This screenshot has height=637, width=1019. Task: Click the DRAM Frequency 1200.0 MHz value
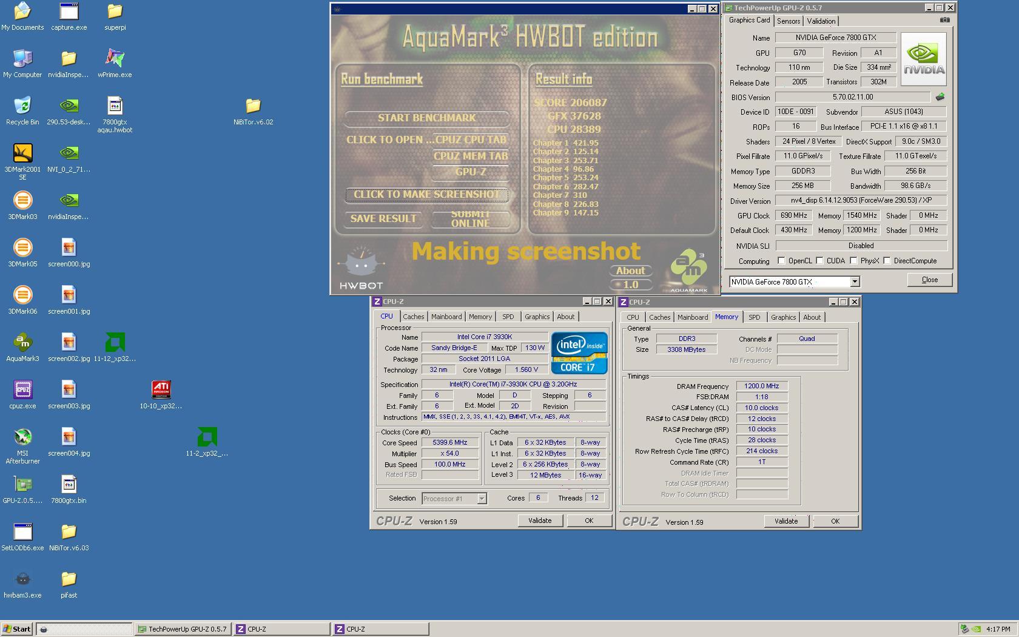[x=762, y=386]
